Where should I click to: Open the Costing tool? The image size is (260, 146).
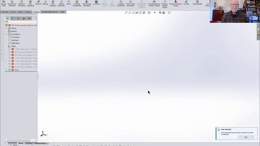(186, 3)
